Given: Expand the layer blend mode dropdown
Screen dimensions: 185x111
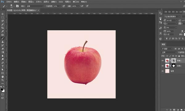Looking at the screenshot, I should [169, 52].
